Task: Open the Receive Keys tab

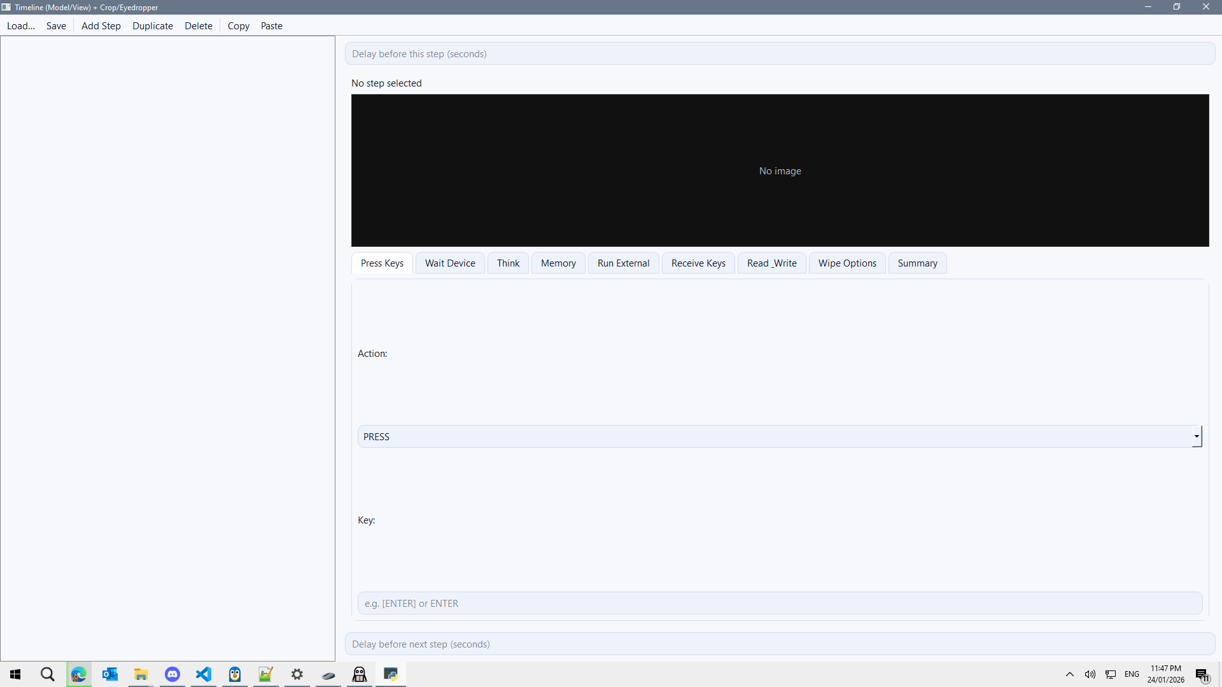Action: [x=698, y=263]
